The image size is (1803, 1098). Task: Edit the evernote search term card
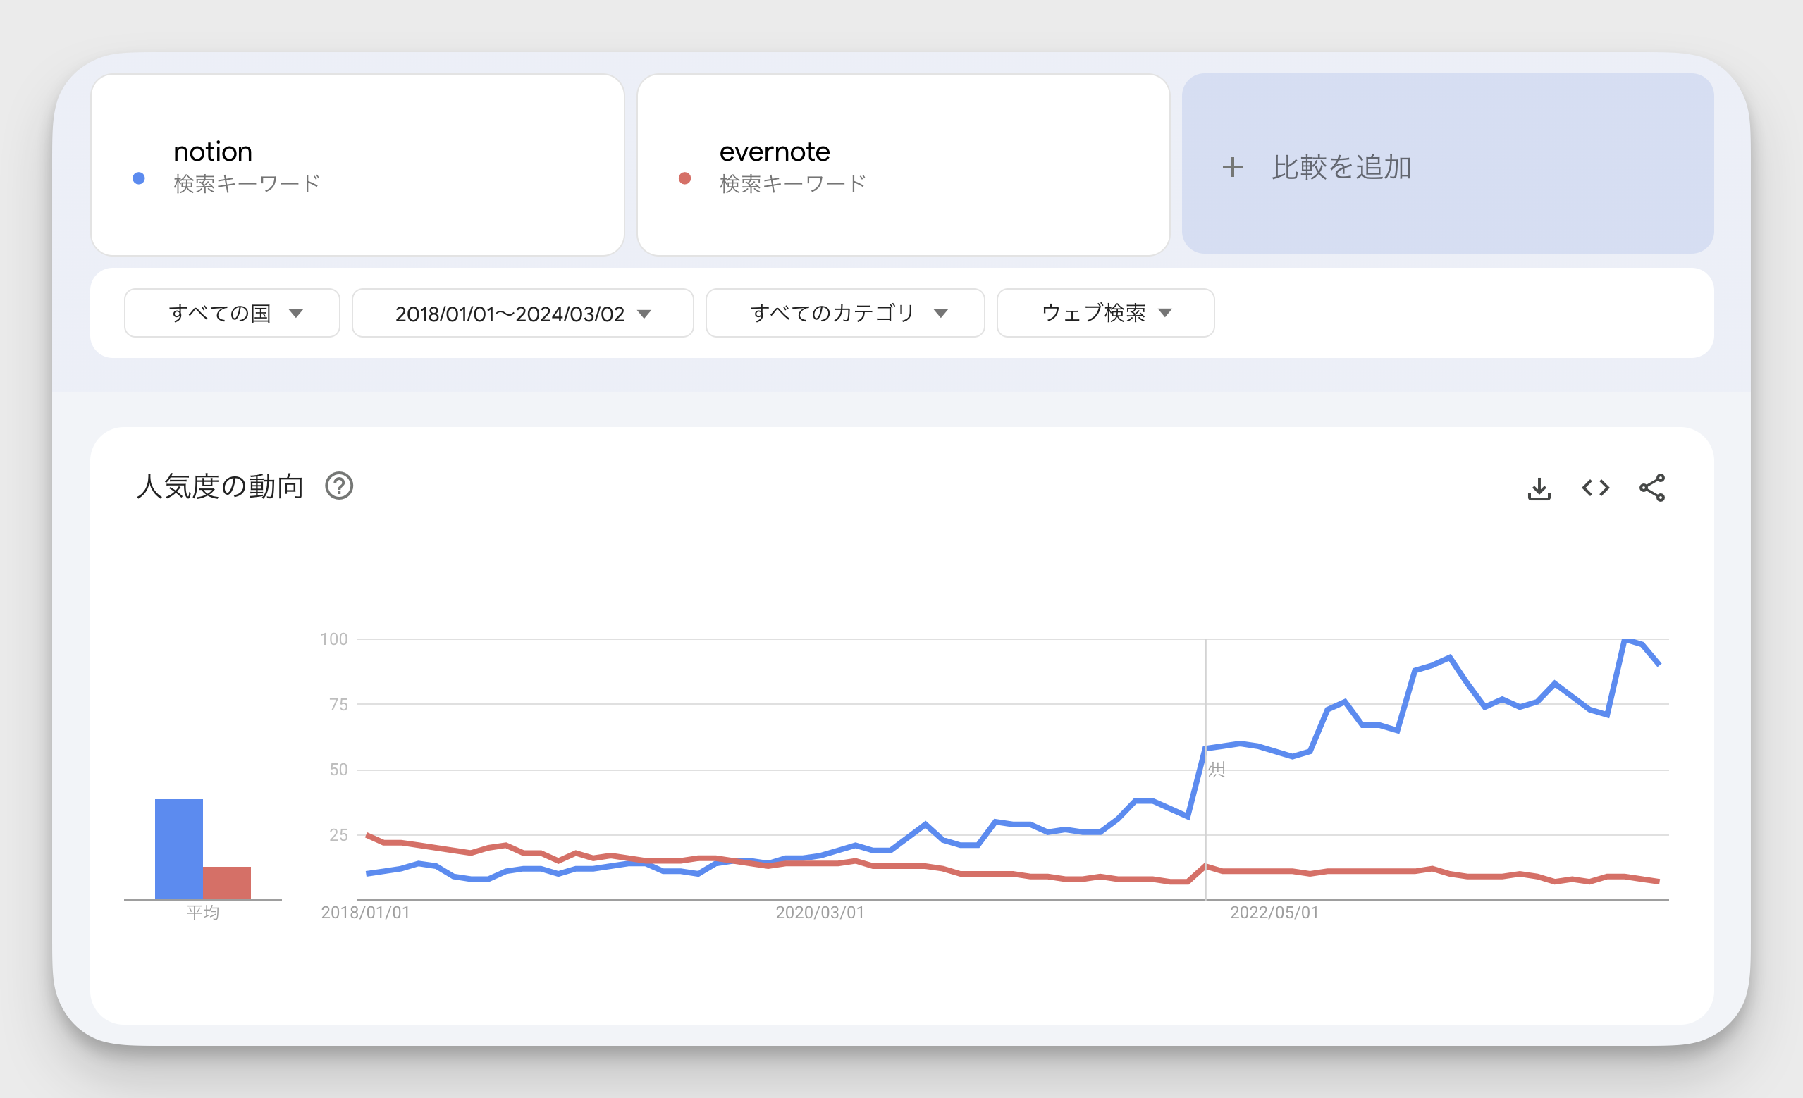click(x=903, y=165)
